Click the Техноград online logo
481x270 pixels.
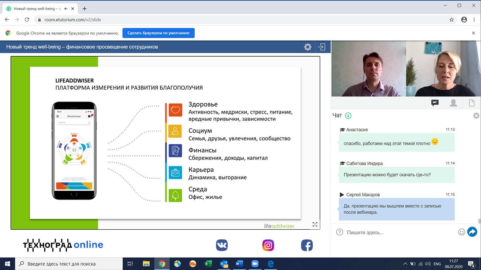point(63,245)
